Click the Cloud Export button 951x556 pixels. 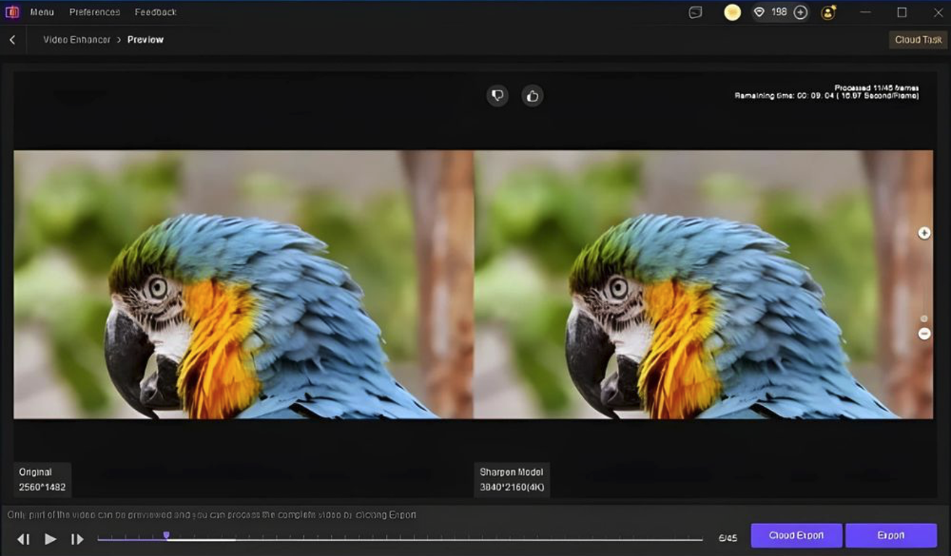point(796,536)
